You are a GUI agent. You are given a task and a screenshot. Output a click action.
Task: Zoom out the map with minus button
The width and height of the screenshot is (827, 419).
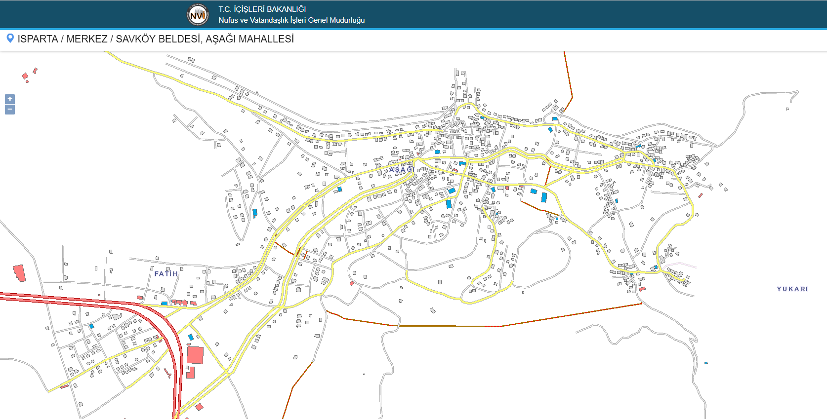[x=10, y=110]
